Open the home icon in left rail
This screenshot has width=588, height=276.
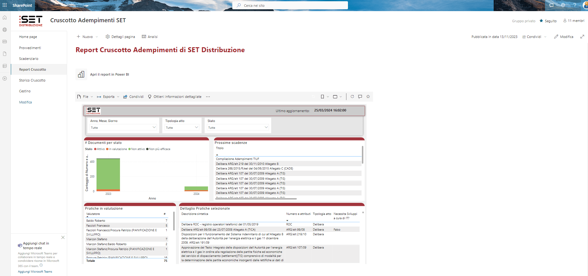point(5,18)
